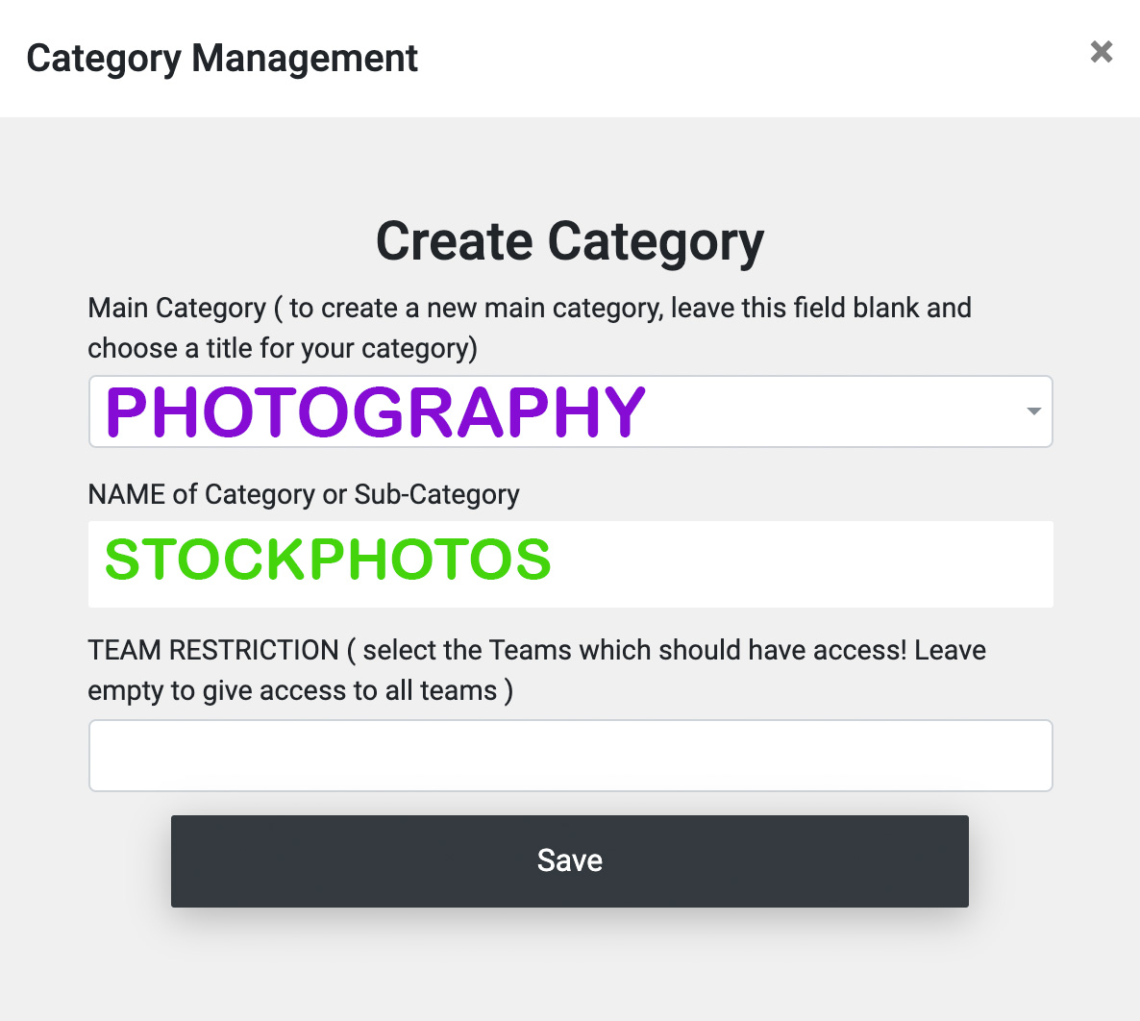Click the dropdown arrow beside PHOTOGRAPHY
Image resolution: width=1140 pixels, height=1021 pixels.
click(1033, 411)
